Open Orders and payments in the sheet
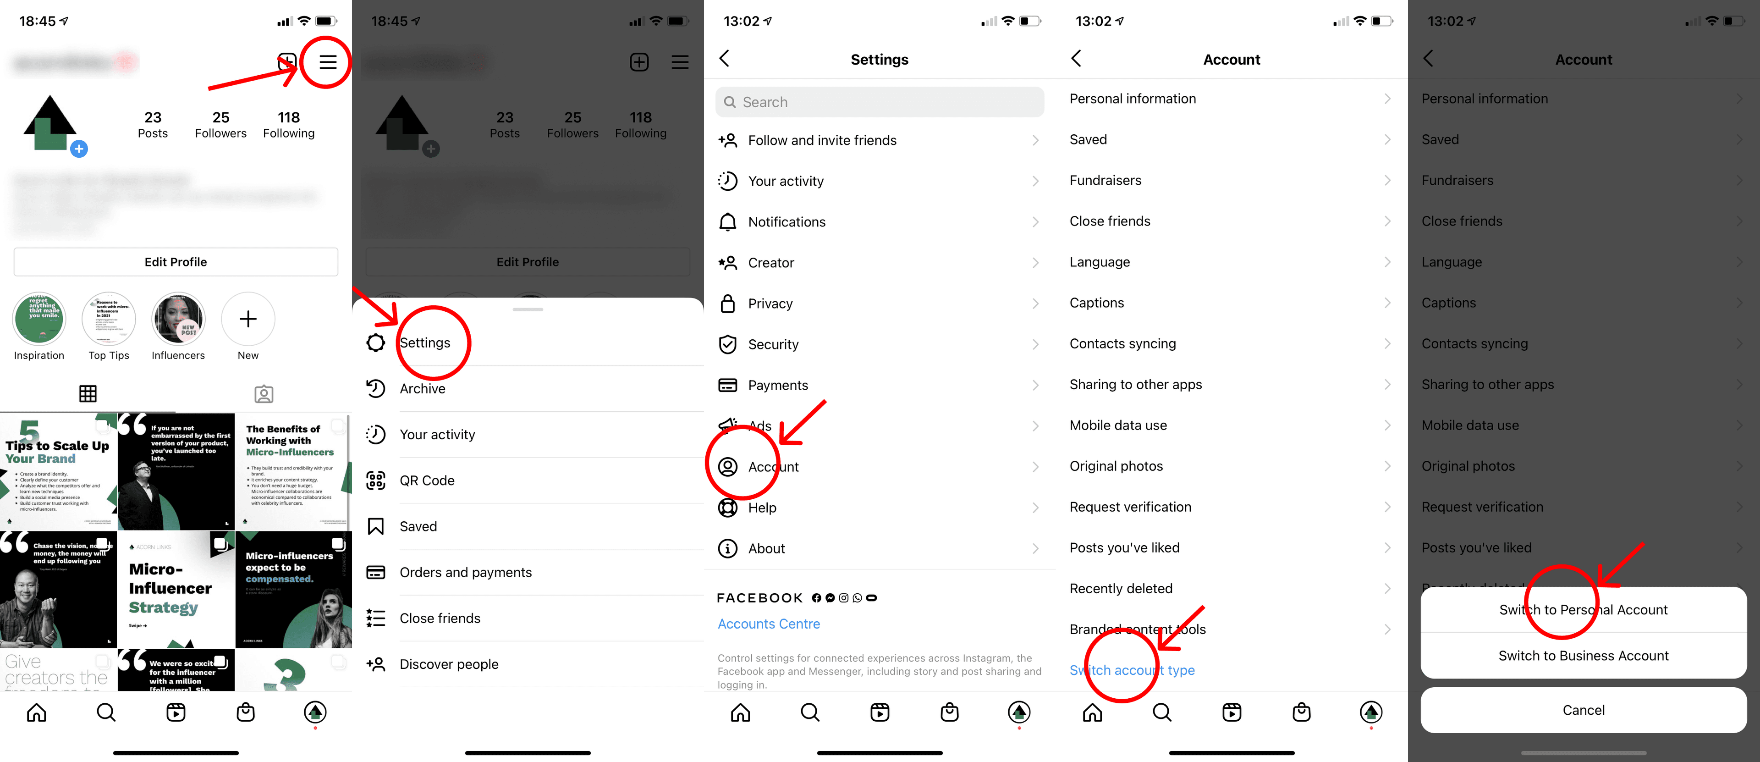 pyautogui.click(x=528, y=572)
